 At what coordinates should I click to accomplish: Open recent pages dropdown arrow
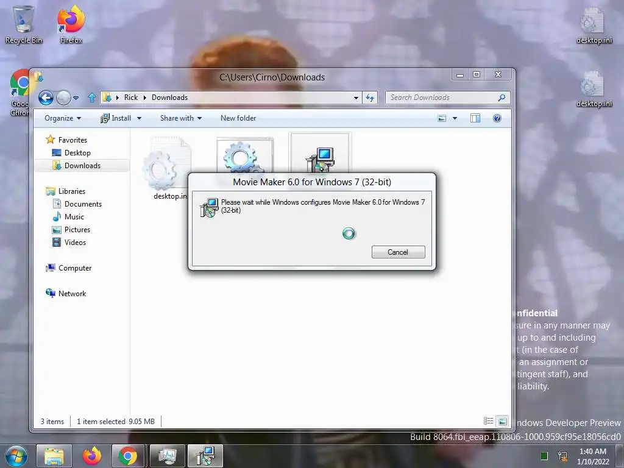pyautogui.click(x=76, y=98)
